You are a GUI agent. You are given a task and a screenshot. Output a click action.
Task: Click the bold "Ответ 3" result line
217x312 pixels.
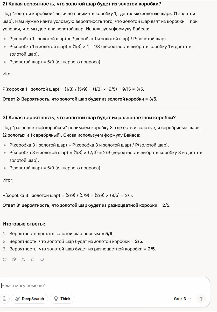pyautogui.click(x=86, y=205)
